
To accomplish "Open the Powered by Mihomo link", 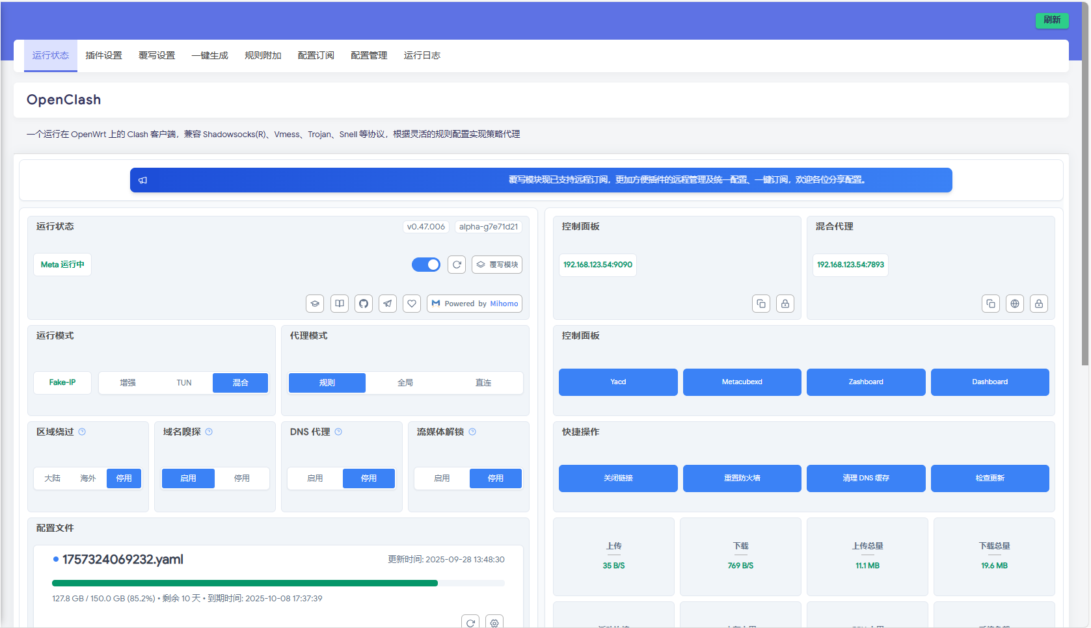I will 474,304.
